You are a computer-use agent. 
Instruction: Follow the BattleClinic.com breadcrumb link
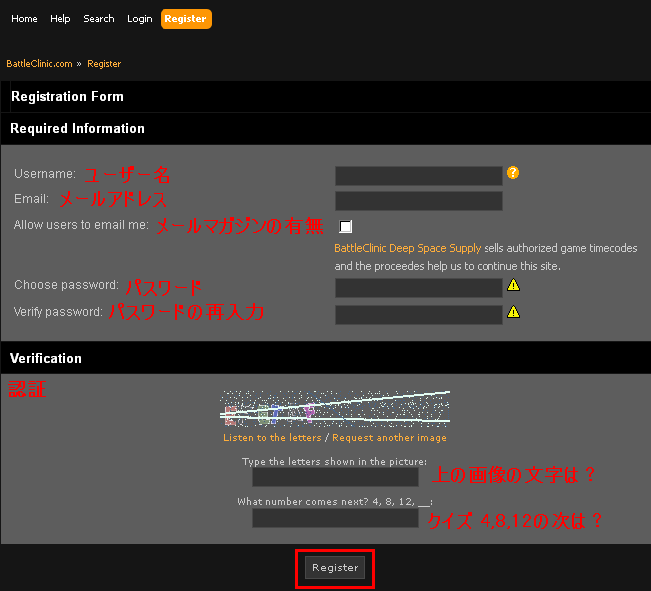pyautogui.click(x=39, y=64)
